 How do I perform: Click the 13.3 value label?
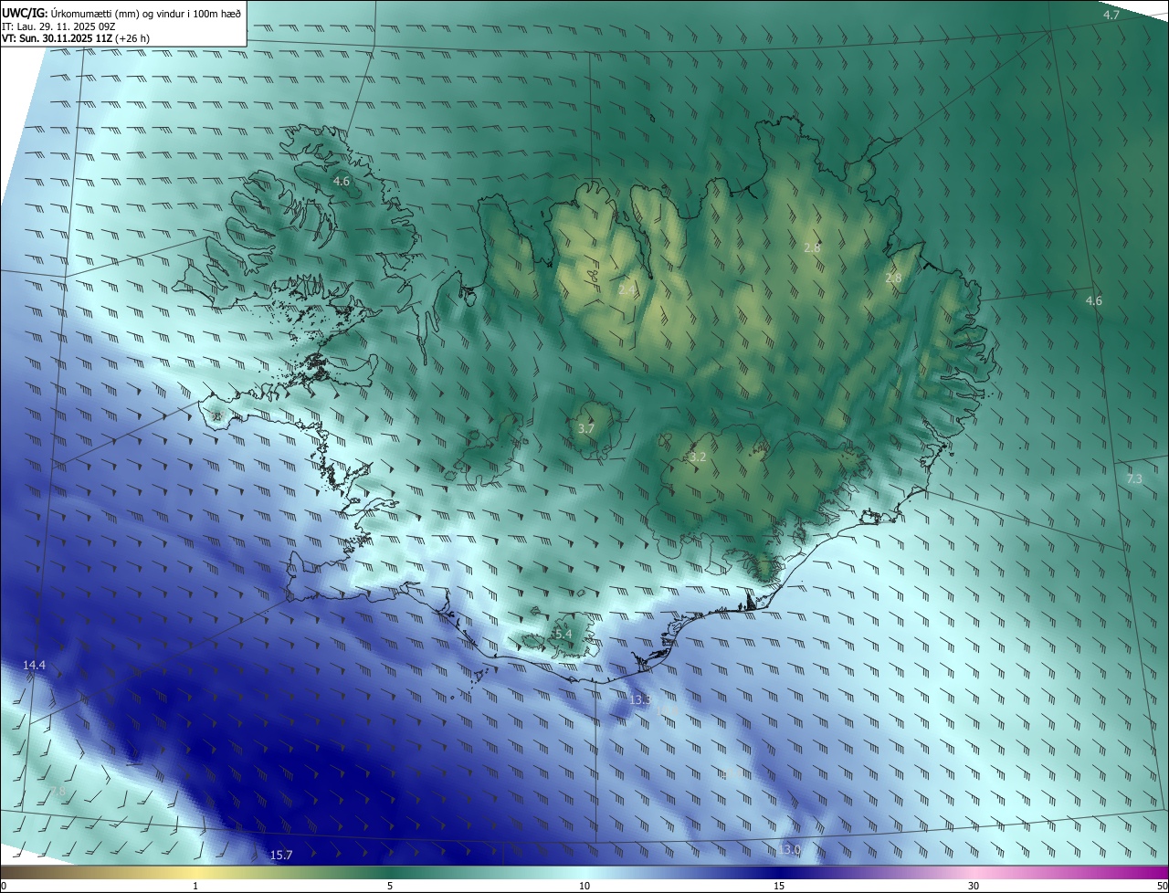point(640,699)
